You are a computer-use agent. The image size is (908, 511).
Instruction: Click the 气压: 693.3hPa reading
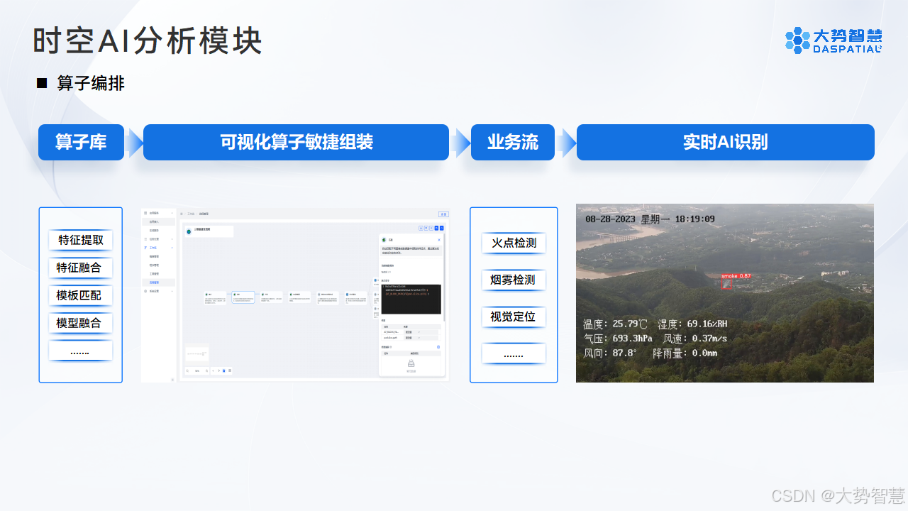pos(618,339)
